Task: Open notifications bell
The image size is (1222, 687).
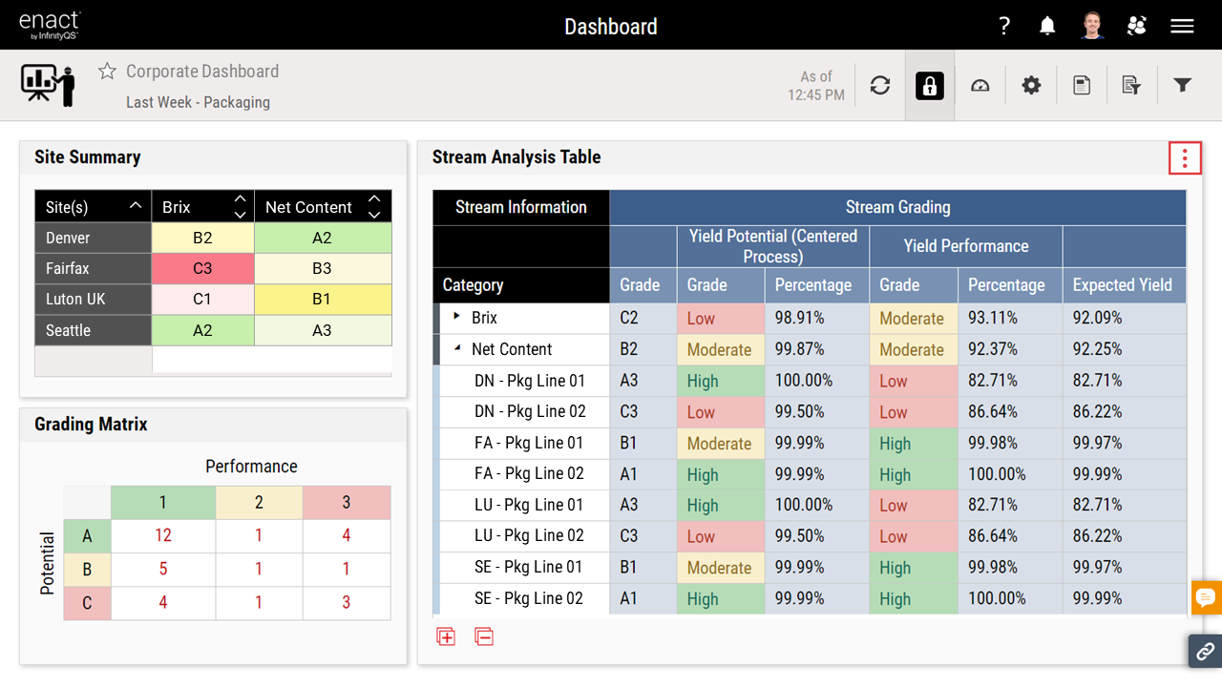Action: (1047, 26)
